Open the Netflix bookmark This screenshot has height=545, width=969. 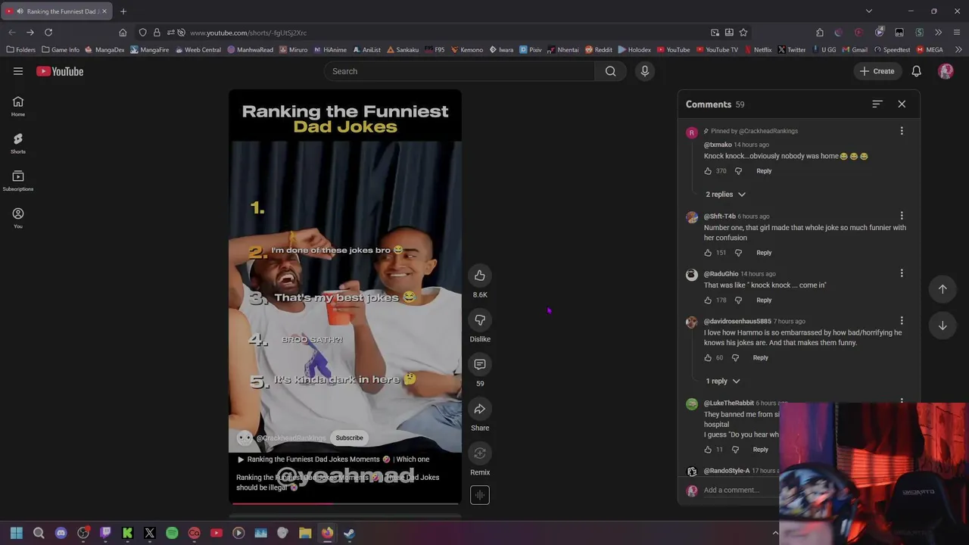point(757,50)
